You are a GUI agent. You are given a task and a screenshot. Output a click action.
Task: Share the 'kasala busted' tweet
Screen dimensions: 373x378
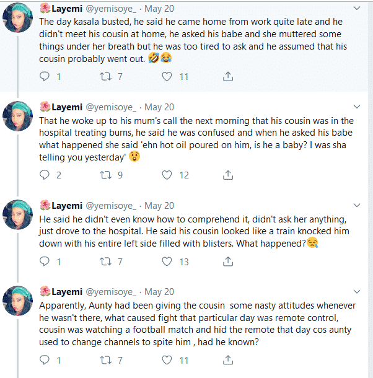point(228,77)
